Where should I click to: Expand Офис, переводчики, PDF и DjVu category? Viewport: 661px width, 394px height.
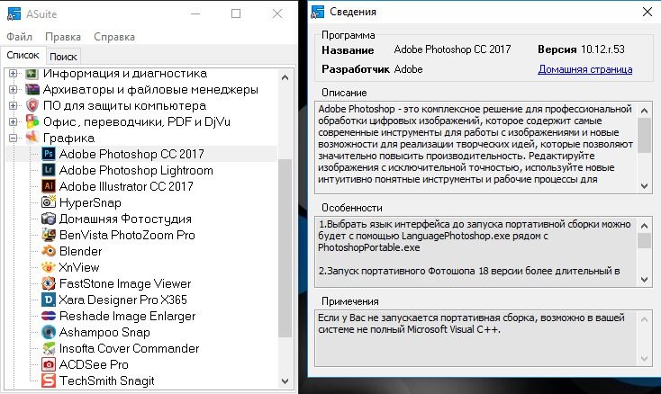pyautogui.click(x=14, y=121)
